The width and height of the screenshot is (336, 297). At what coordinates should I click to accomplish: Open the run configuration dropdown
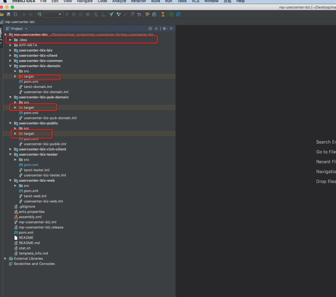53,14
